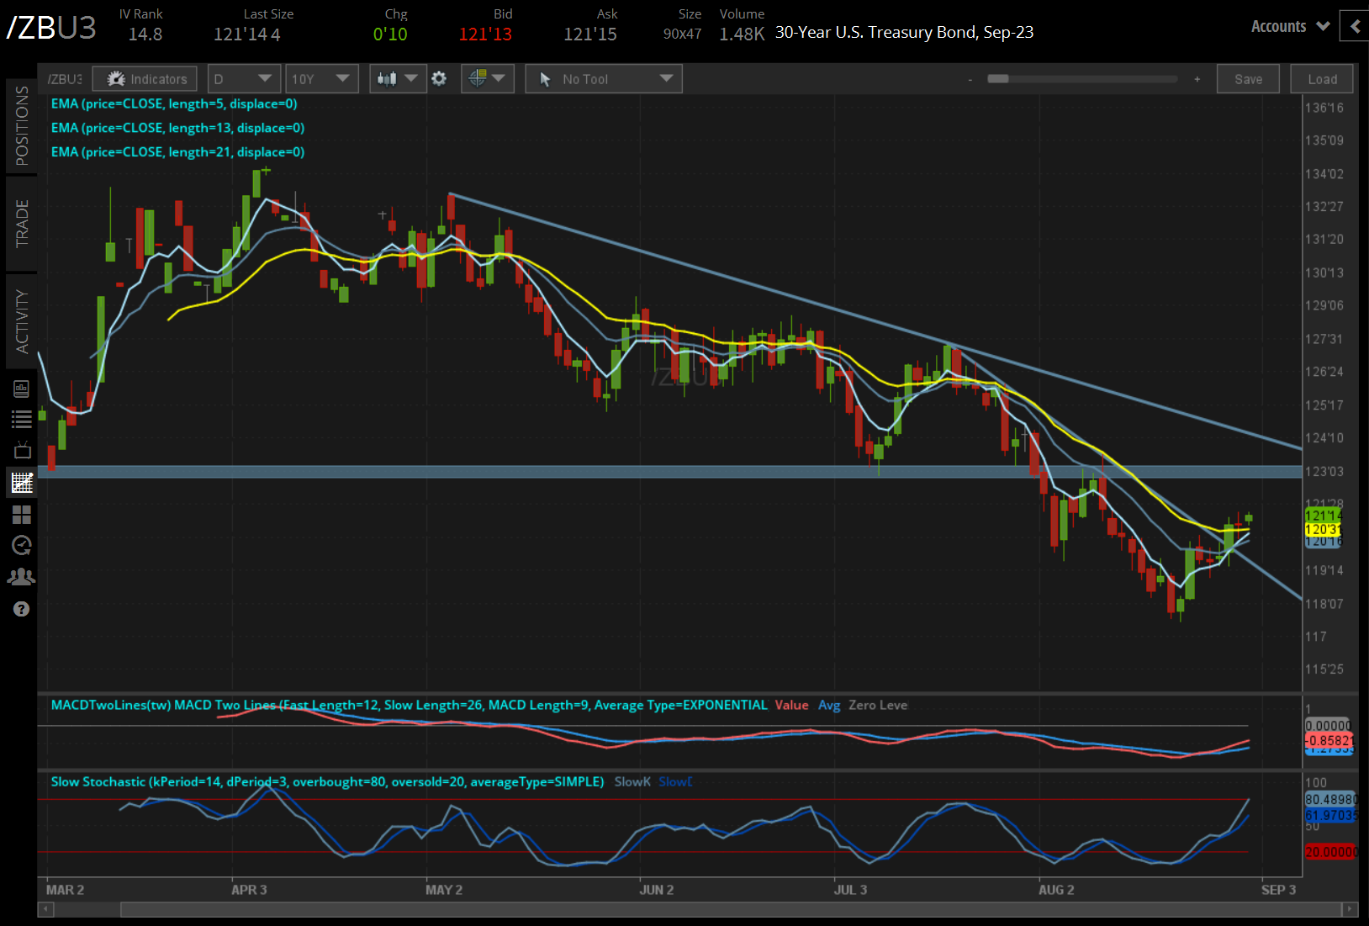1369x926 pixels.
Task: Click the Chg value 0'10
Action: tap(390, 34)
